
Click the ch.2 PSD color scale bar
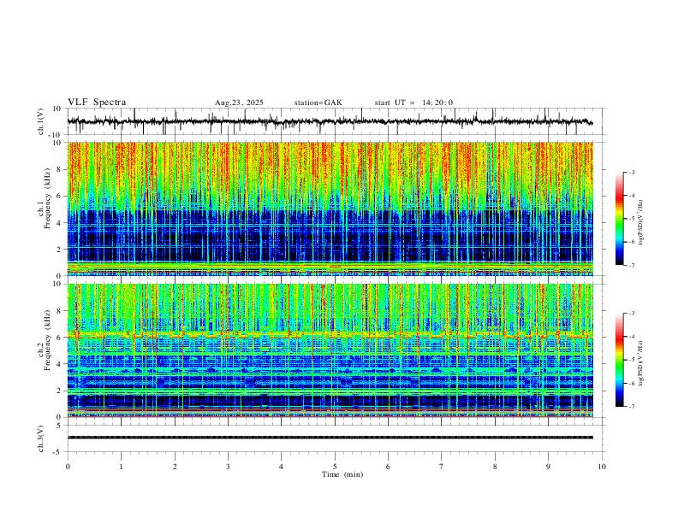click(620, 360)
